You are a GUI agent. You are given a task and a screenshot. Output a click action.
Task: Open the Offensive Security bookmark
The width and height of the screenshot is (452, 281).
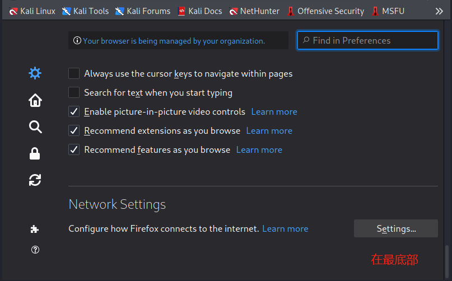pos(325,11)
